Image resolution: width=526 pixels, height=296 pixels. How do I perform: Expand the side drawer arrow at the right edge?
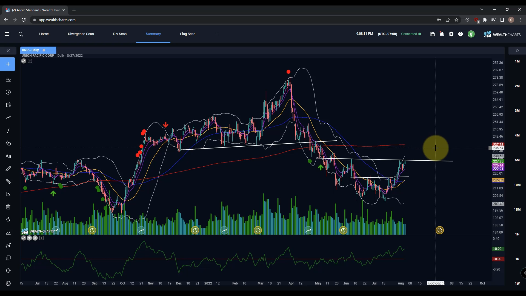click(x=524, y=273)
